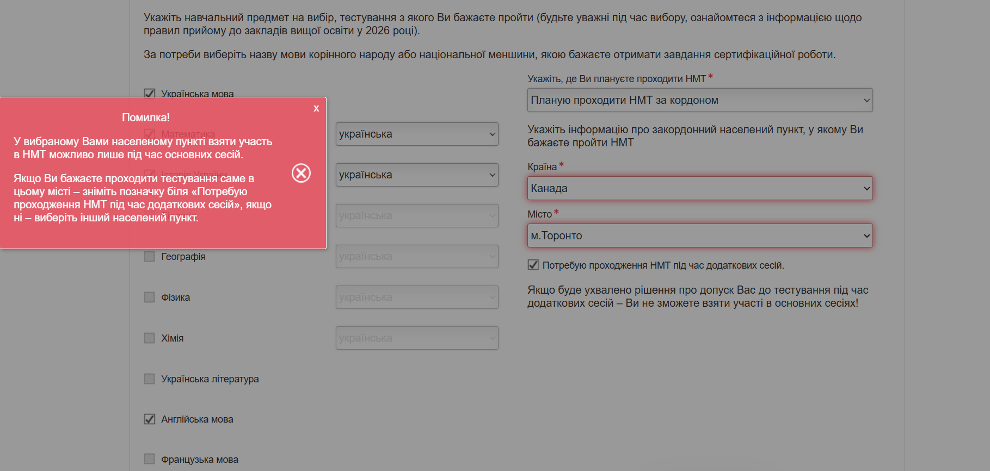This screenshot has width=990, height=471.
Task: Open language dropdown beside Хімія
Action: pos(416,338)
